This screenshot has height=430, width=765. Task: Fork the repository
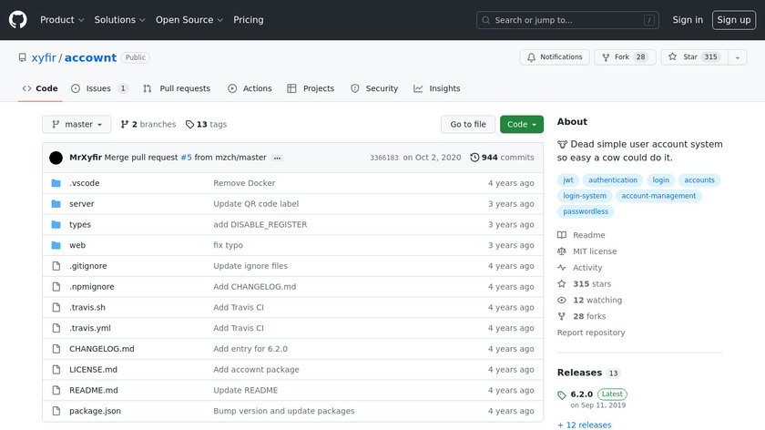(x=624, y=57)
